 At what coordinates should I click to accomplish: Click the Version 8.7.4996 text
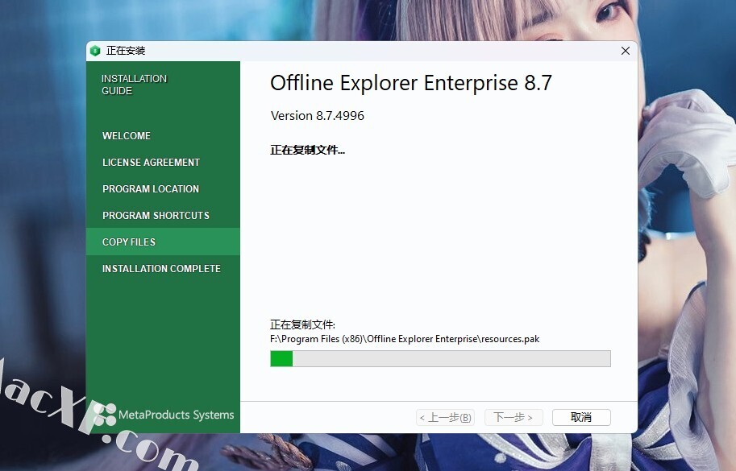[x=318, y=116]
